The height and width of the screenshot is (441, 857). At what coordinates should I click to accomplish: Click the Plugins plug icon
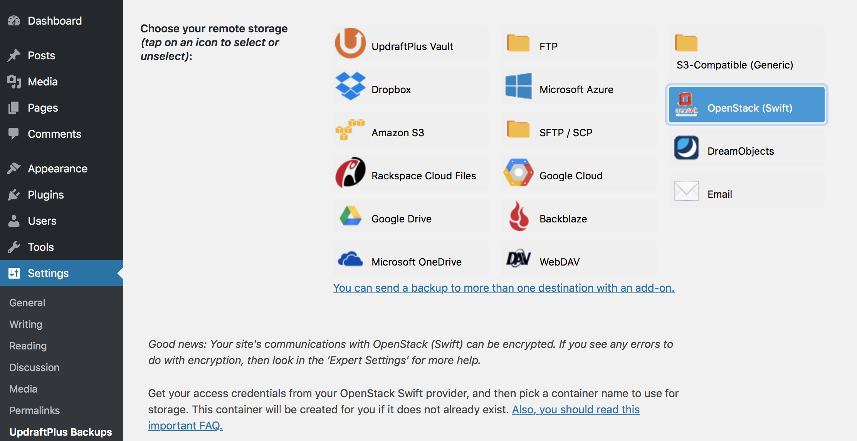click(x=14, y=195)
